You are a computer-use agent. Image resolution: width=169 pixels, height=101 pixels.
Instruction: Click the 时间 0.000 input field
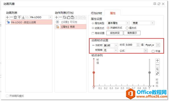tap(131, 45)
